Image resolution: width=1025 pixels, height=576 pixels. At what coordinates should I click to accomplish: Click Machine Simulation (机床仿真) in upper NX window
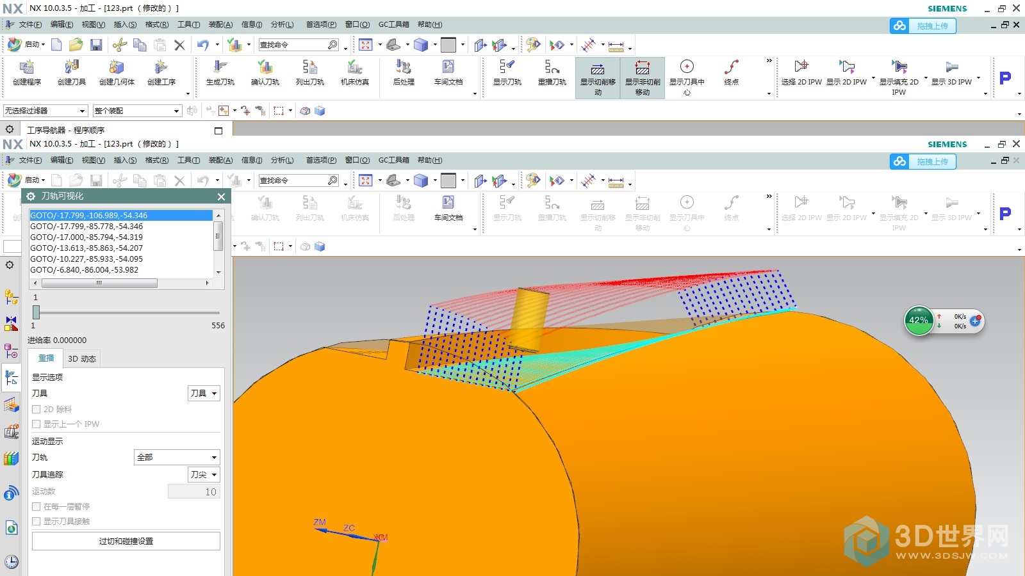(x=355, y=72)
